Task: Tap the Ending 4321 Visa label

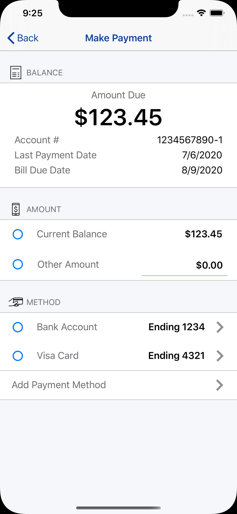Action: (176, 356)
